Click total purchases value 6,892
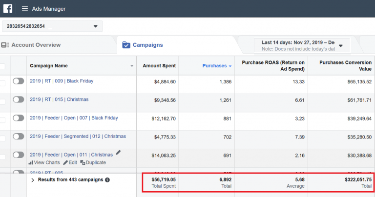The image size is (375, 197). click(x=225, y=179)
